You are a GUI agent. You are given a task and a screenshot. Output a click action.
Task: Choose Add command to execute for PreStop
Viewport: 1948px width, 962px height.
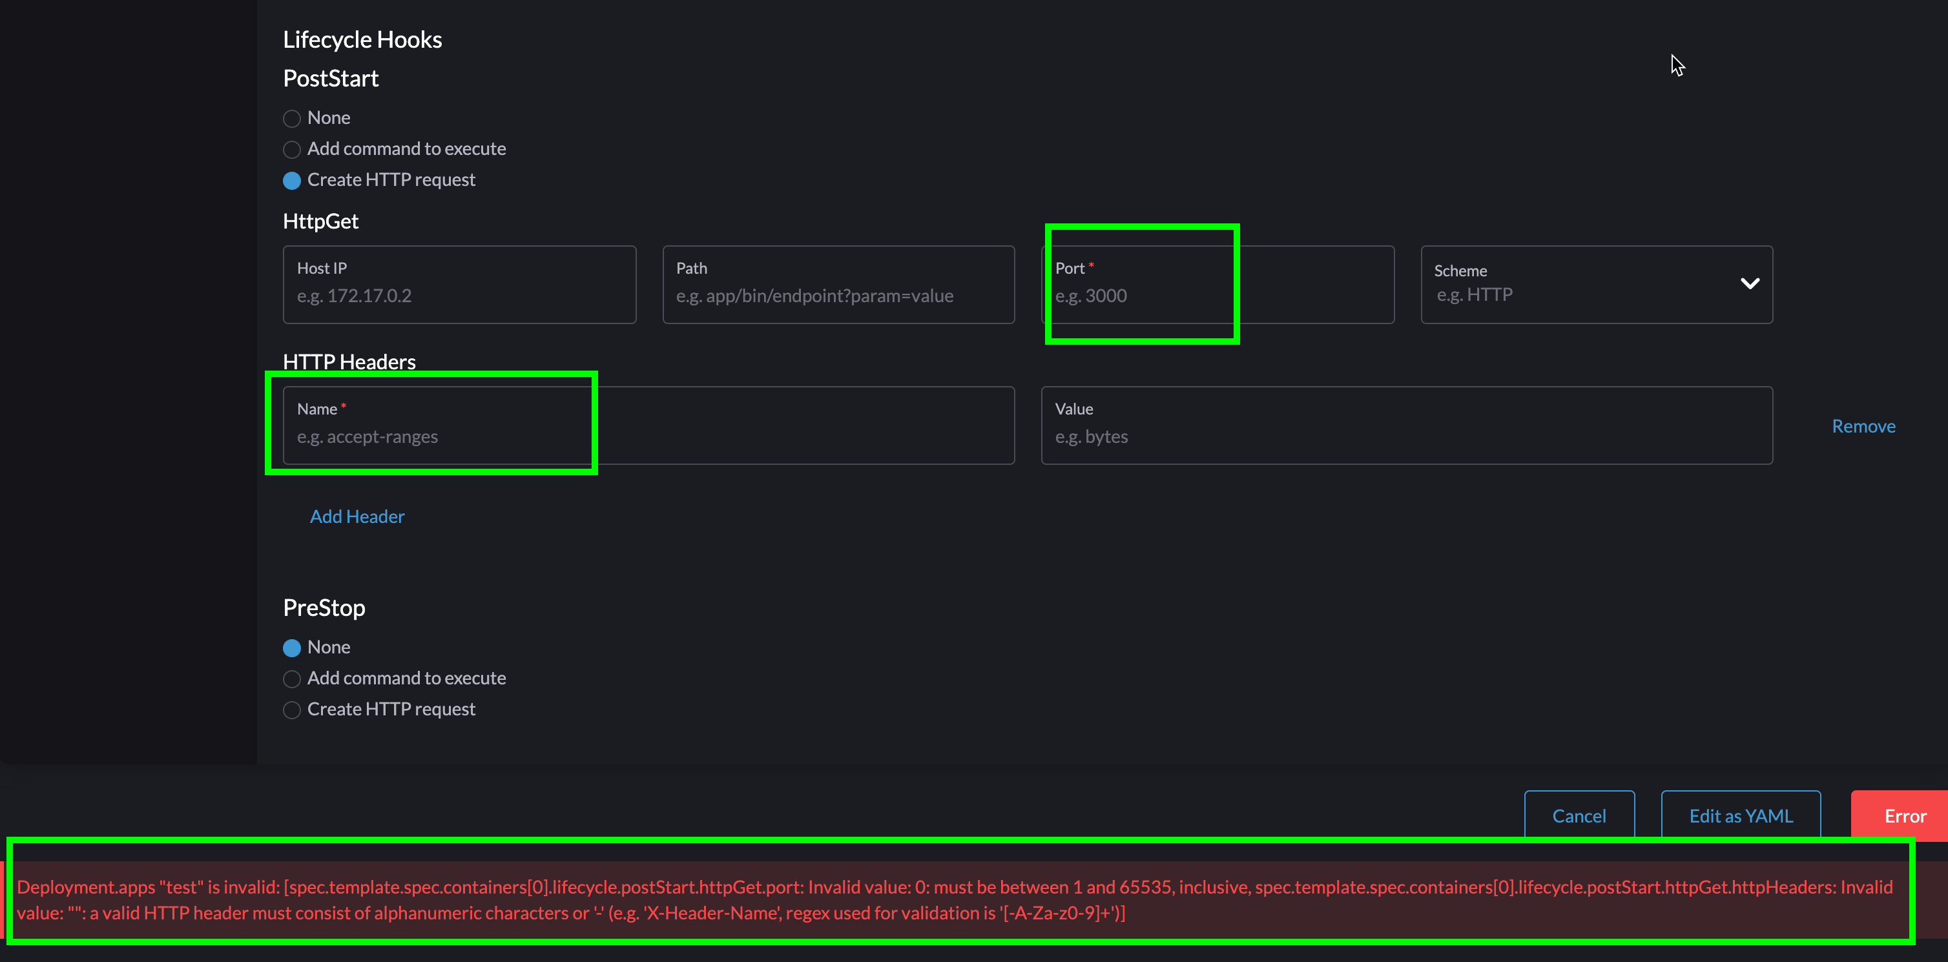pos(291,679)
